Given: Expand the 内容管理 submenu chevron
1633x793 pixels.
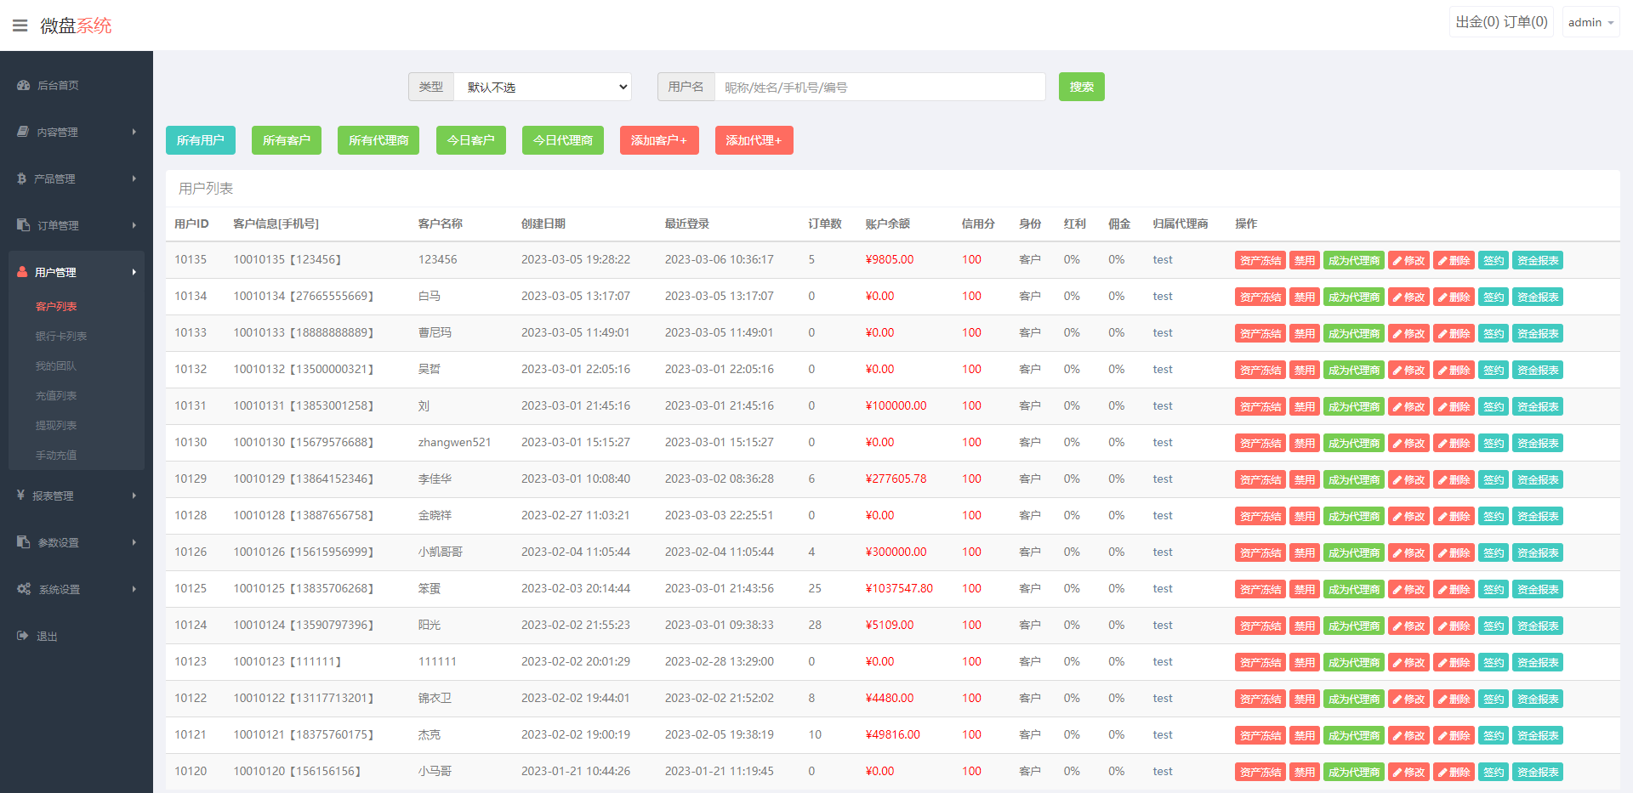Looking at the screenshot, I should point(134,132).
